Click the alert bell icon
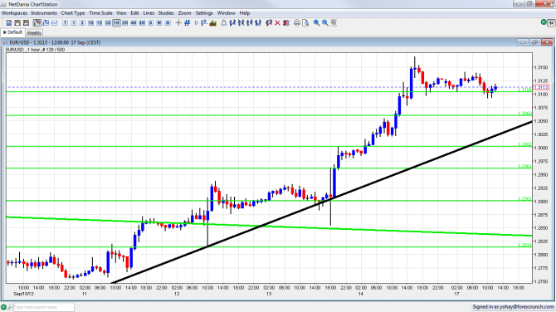 (x=224, y=22)
